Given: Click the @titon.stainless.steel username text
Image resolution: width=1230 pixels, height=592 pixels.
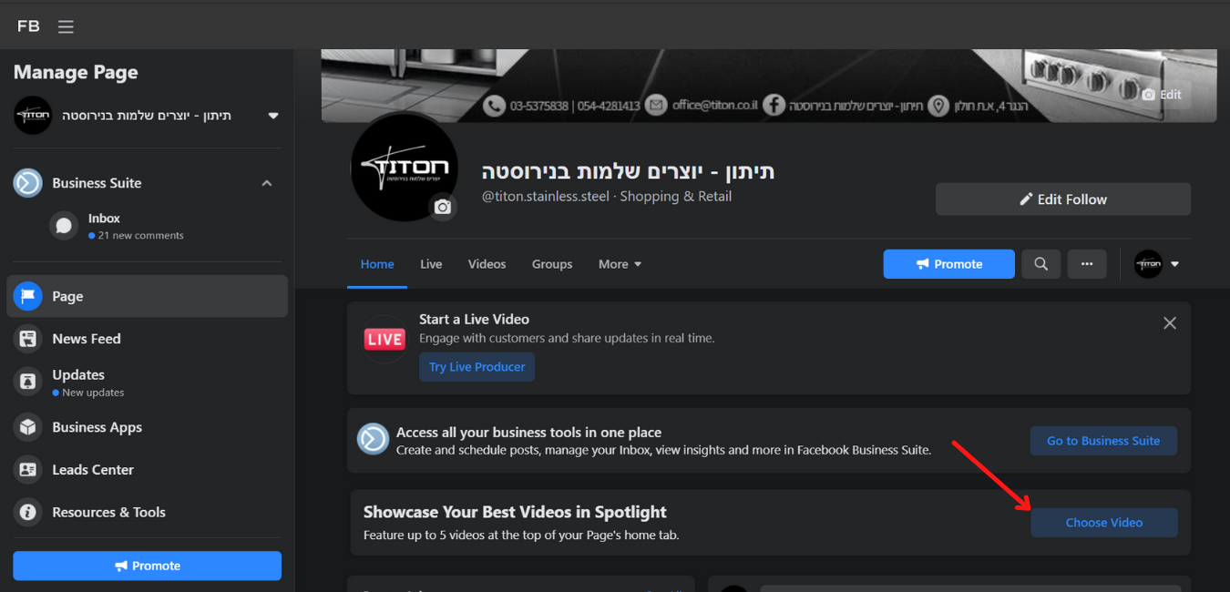Looking at the screenshot, I should pyautogui.click(x=546, y=197).
